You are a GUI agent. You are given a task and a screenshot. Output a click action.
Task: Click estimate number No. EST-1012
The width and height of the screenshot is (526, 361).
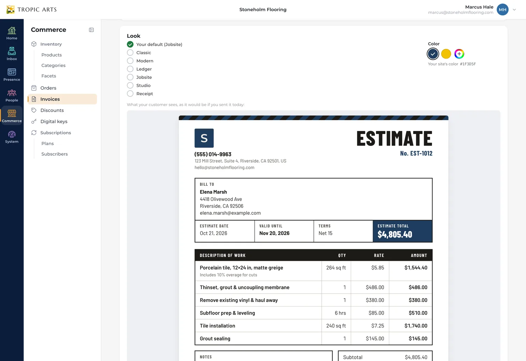click(x=416, y=153)
